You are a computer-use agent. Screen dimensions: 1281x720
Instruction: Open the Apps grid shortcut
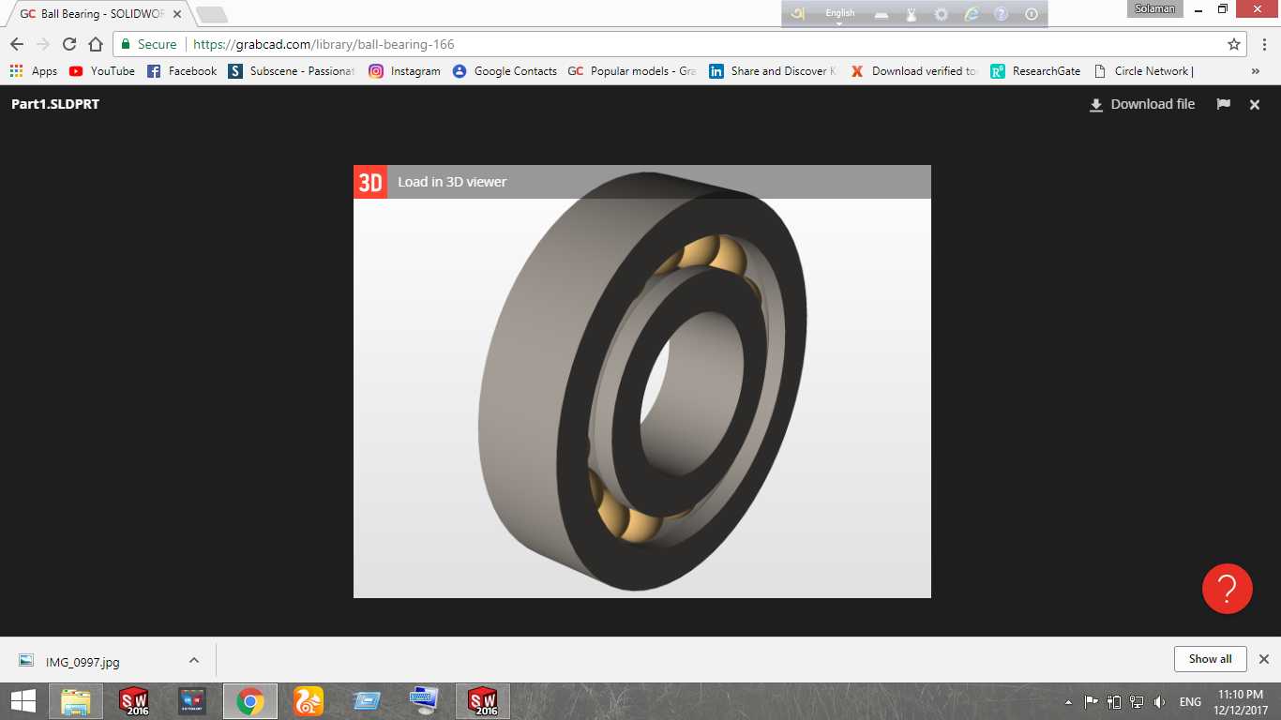tap(33, 71)
